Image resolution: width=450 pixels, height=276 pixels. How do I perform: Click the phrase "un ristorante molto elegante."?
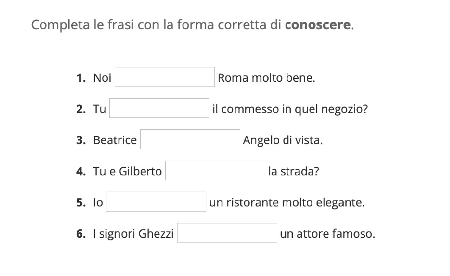287,203
